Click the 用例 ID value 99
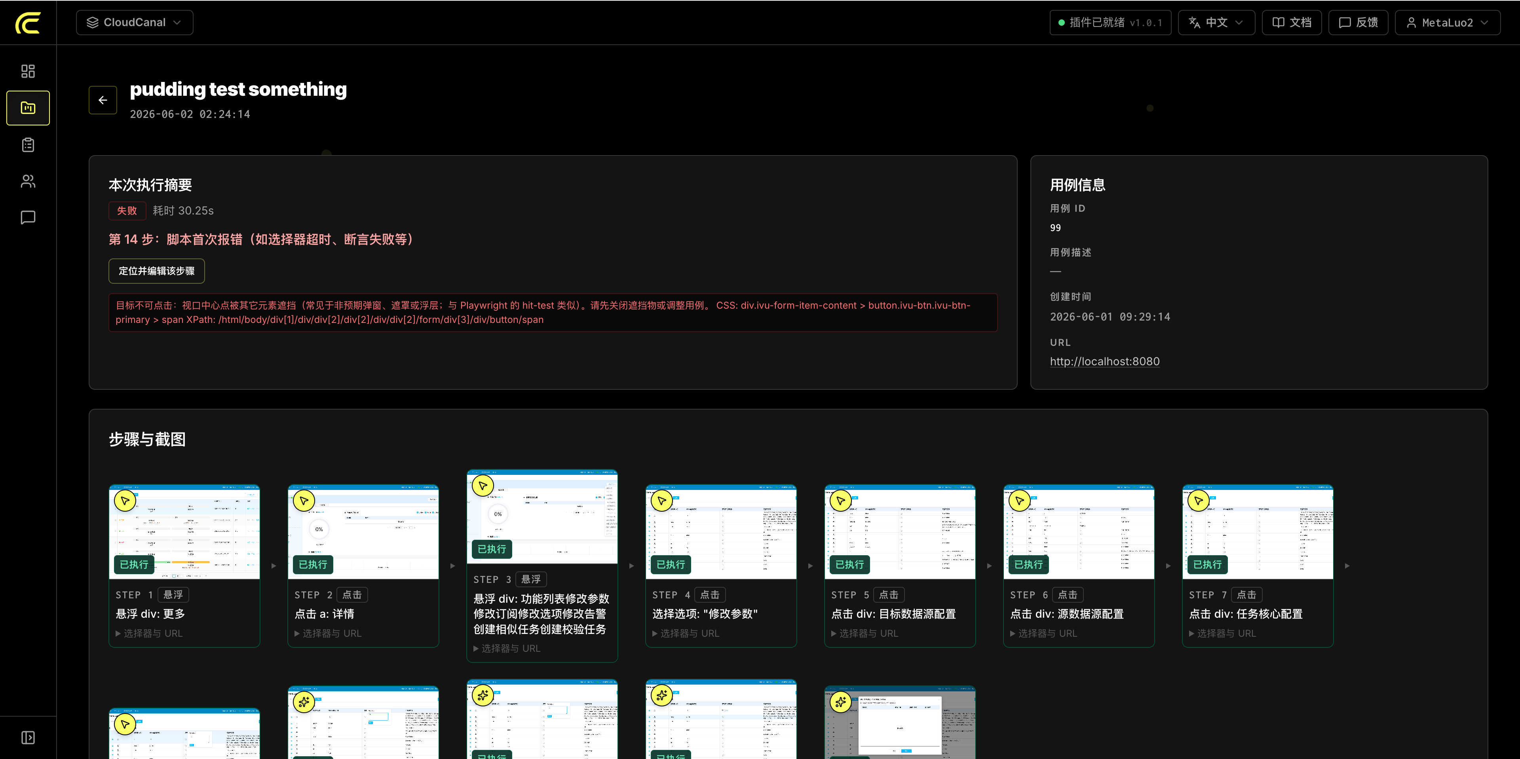Viewport: 1520px width, 759px height. [1055, 228]
